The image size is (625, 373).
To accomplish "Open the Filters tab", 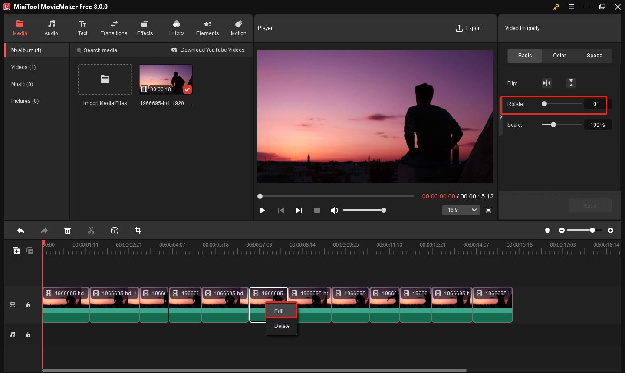I will pyautogui.click(x=176, y=28).
